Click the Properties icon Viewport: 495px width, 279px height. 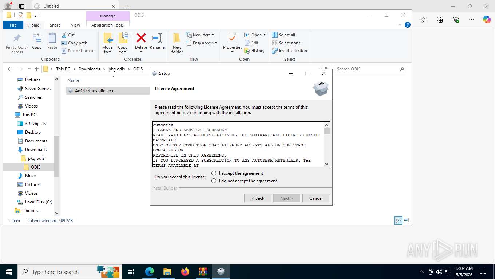pyautogui.click(x=232, y=38)
